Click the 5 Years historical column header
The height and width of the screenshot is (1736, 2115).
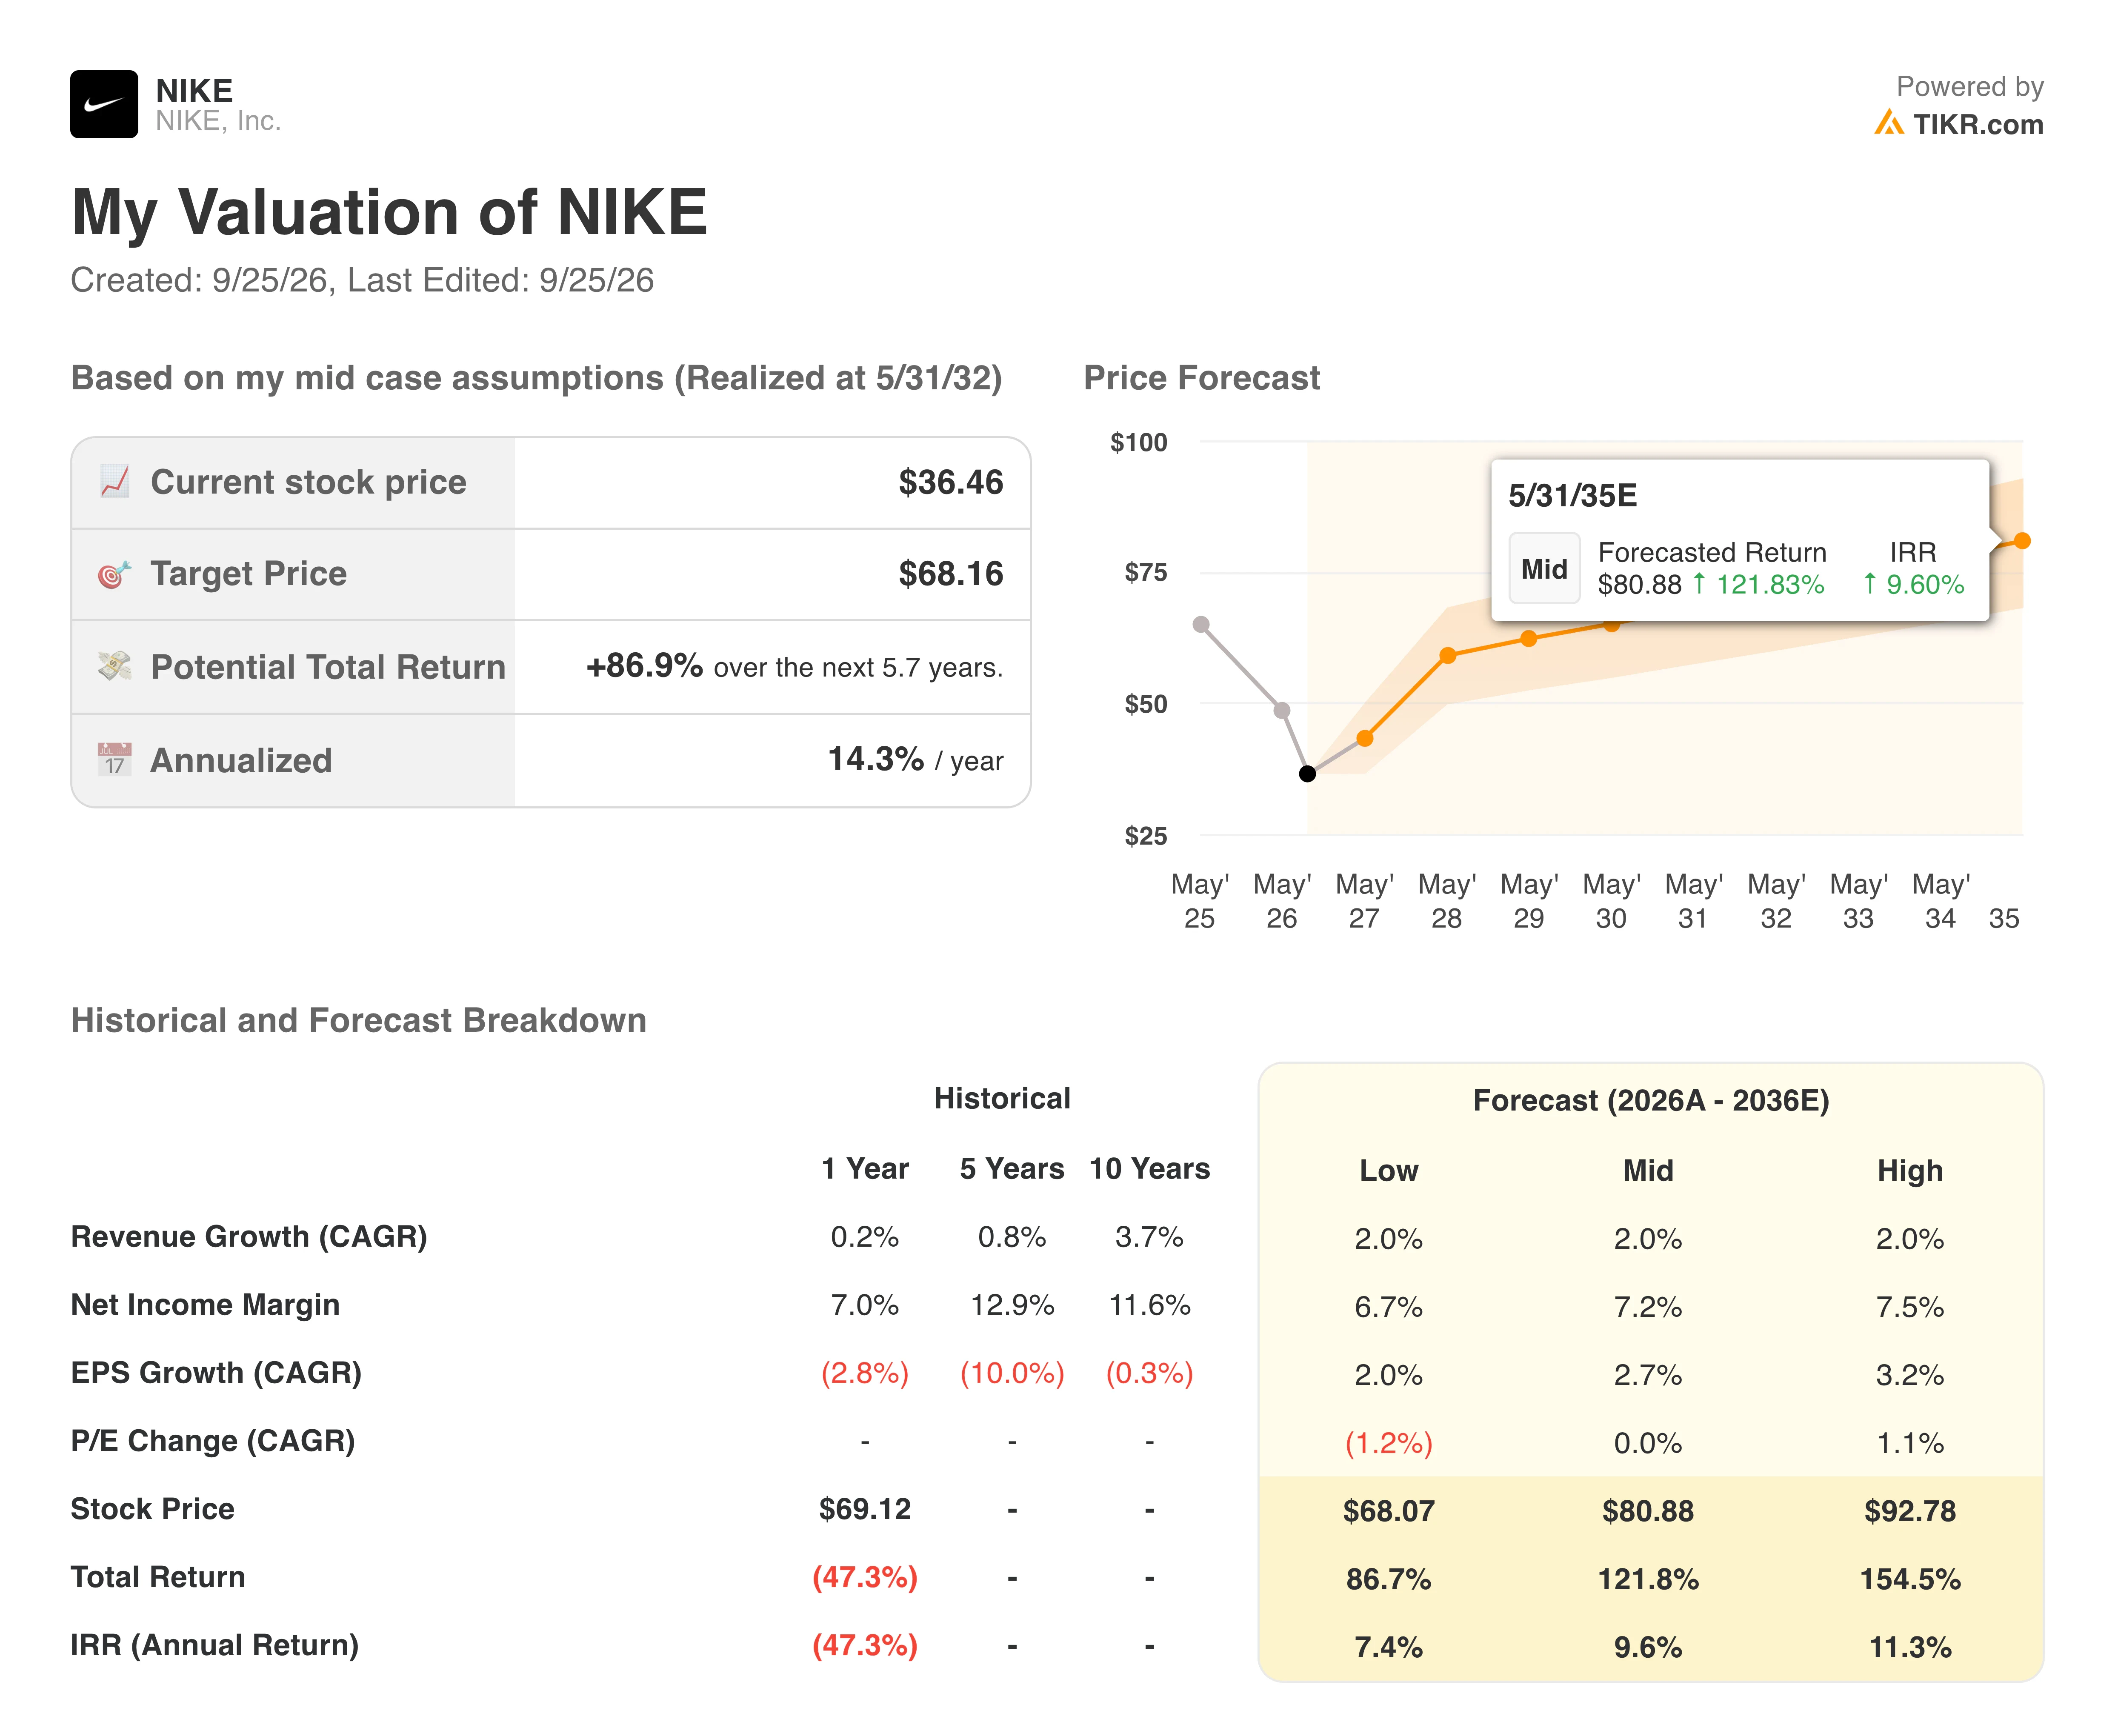(1011, 1168)
